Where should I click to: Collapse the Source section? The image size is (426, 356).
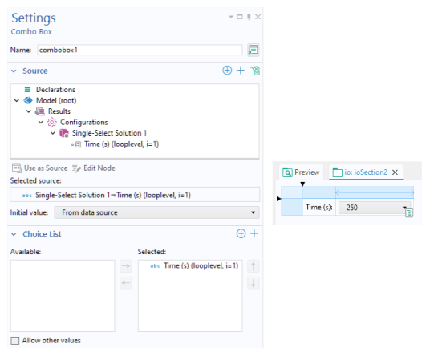point(14,71)
